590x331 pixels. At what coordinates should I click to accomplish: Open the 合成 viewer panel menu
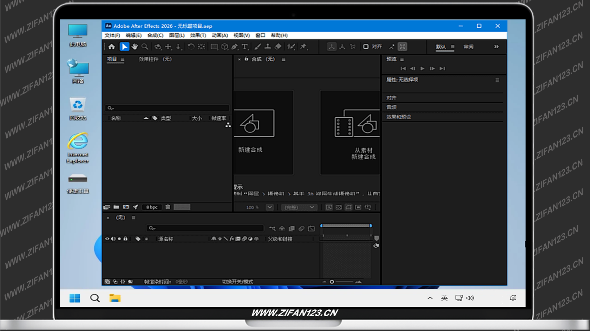tap(283, 59)
